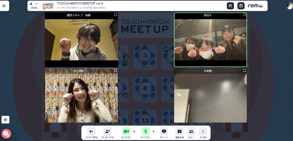Click the 00:06 elapsed timer
293x141 pixels.
coord(34,8)
